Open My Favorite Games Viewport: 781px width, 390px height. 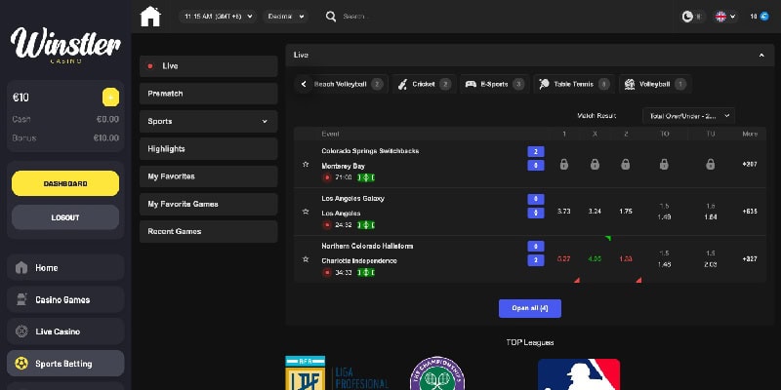tap(208, 204)
